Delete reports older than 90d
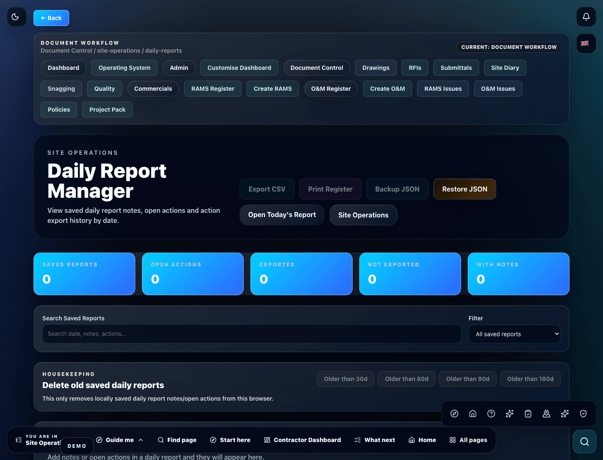The image size is (603, 460). pyautogui.click(x=468, y=379)
